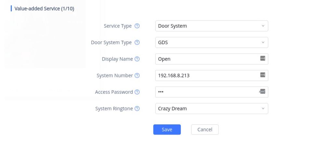Click the autofill icon inside System Number field
Viewport: 329px width, 141px height.
[x=263, y=75]
